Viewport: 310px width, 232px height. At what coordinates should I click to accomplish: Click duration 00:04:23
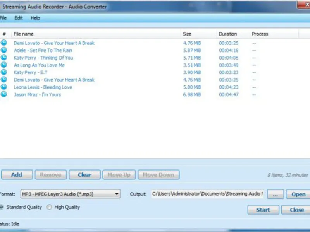pyautogui.click(x=229, y=87)
